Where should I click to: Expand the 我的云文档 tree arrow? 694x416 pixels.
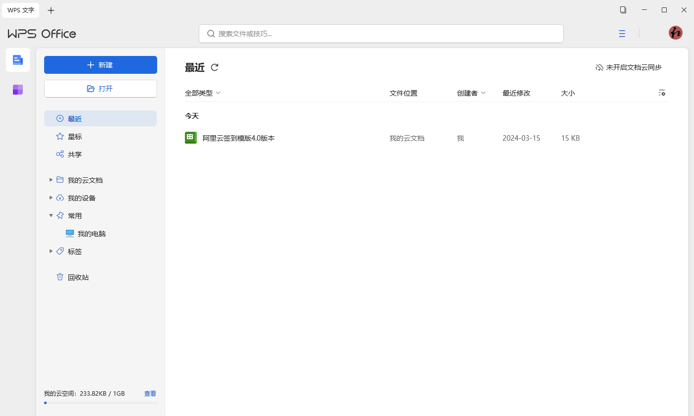(51, 180)
